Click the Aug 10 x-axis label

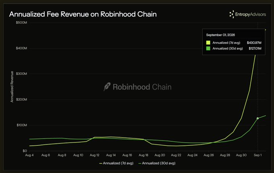[x=78, y=155]
